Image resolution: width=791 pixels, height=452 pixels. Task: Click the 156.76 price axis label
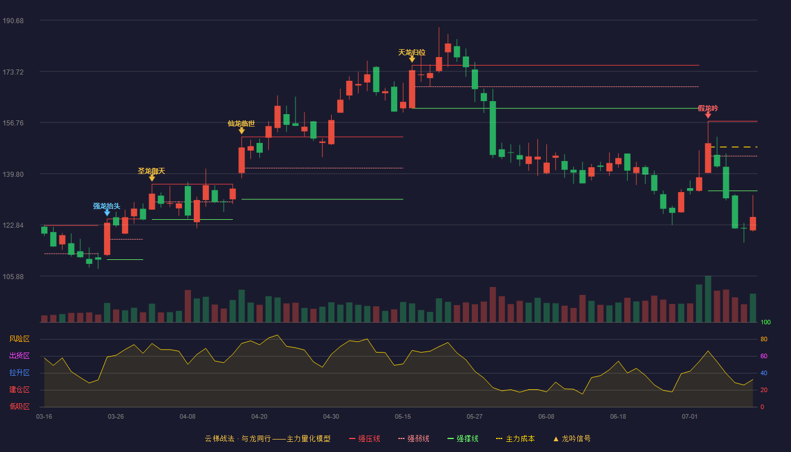13,123
